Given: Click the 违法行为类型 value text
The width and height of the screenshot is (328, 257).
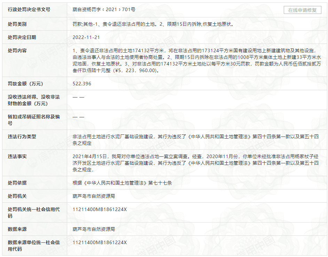Looking at the screenshot, I should point(195,140).
